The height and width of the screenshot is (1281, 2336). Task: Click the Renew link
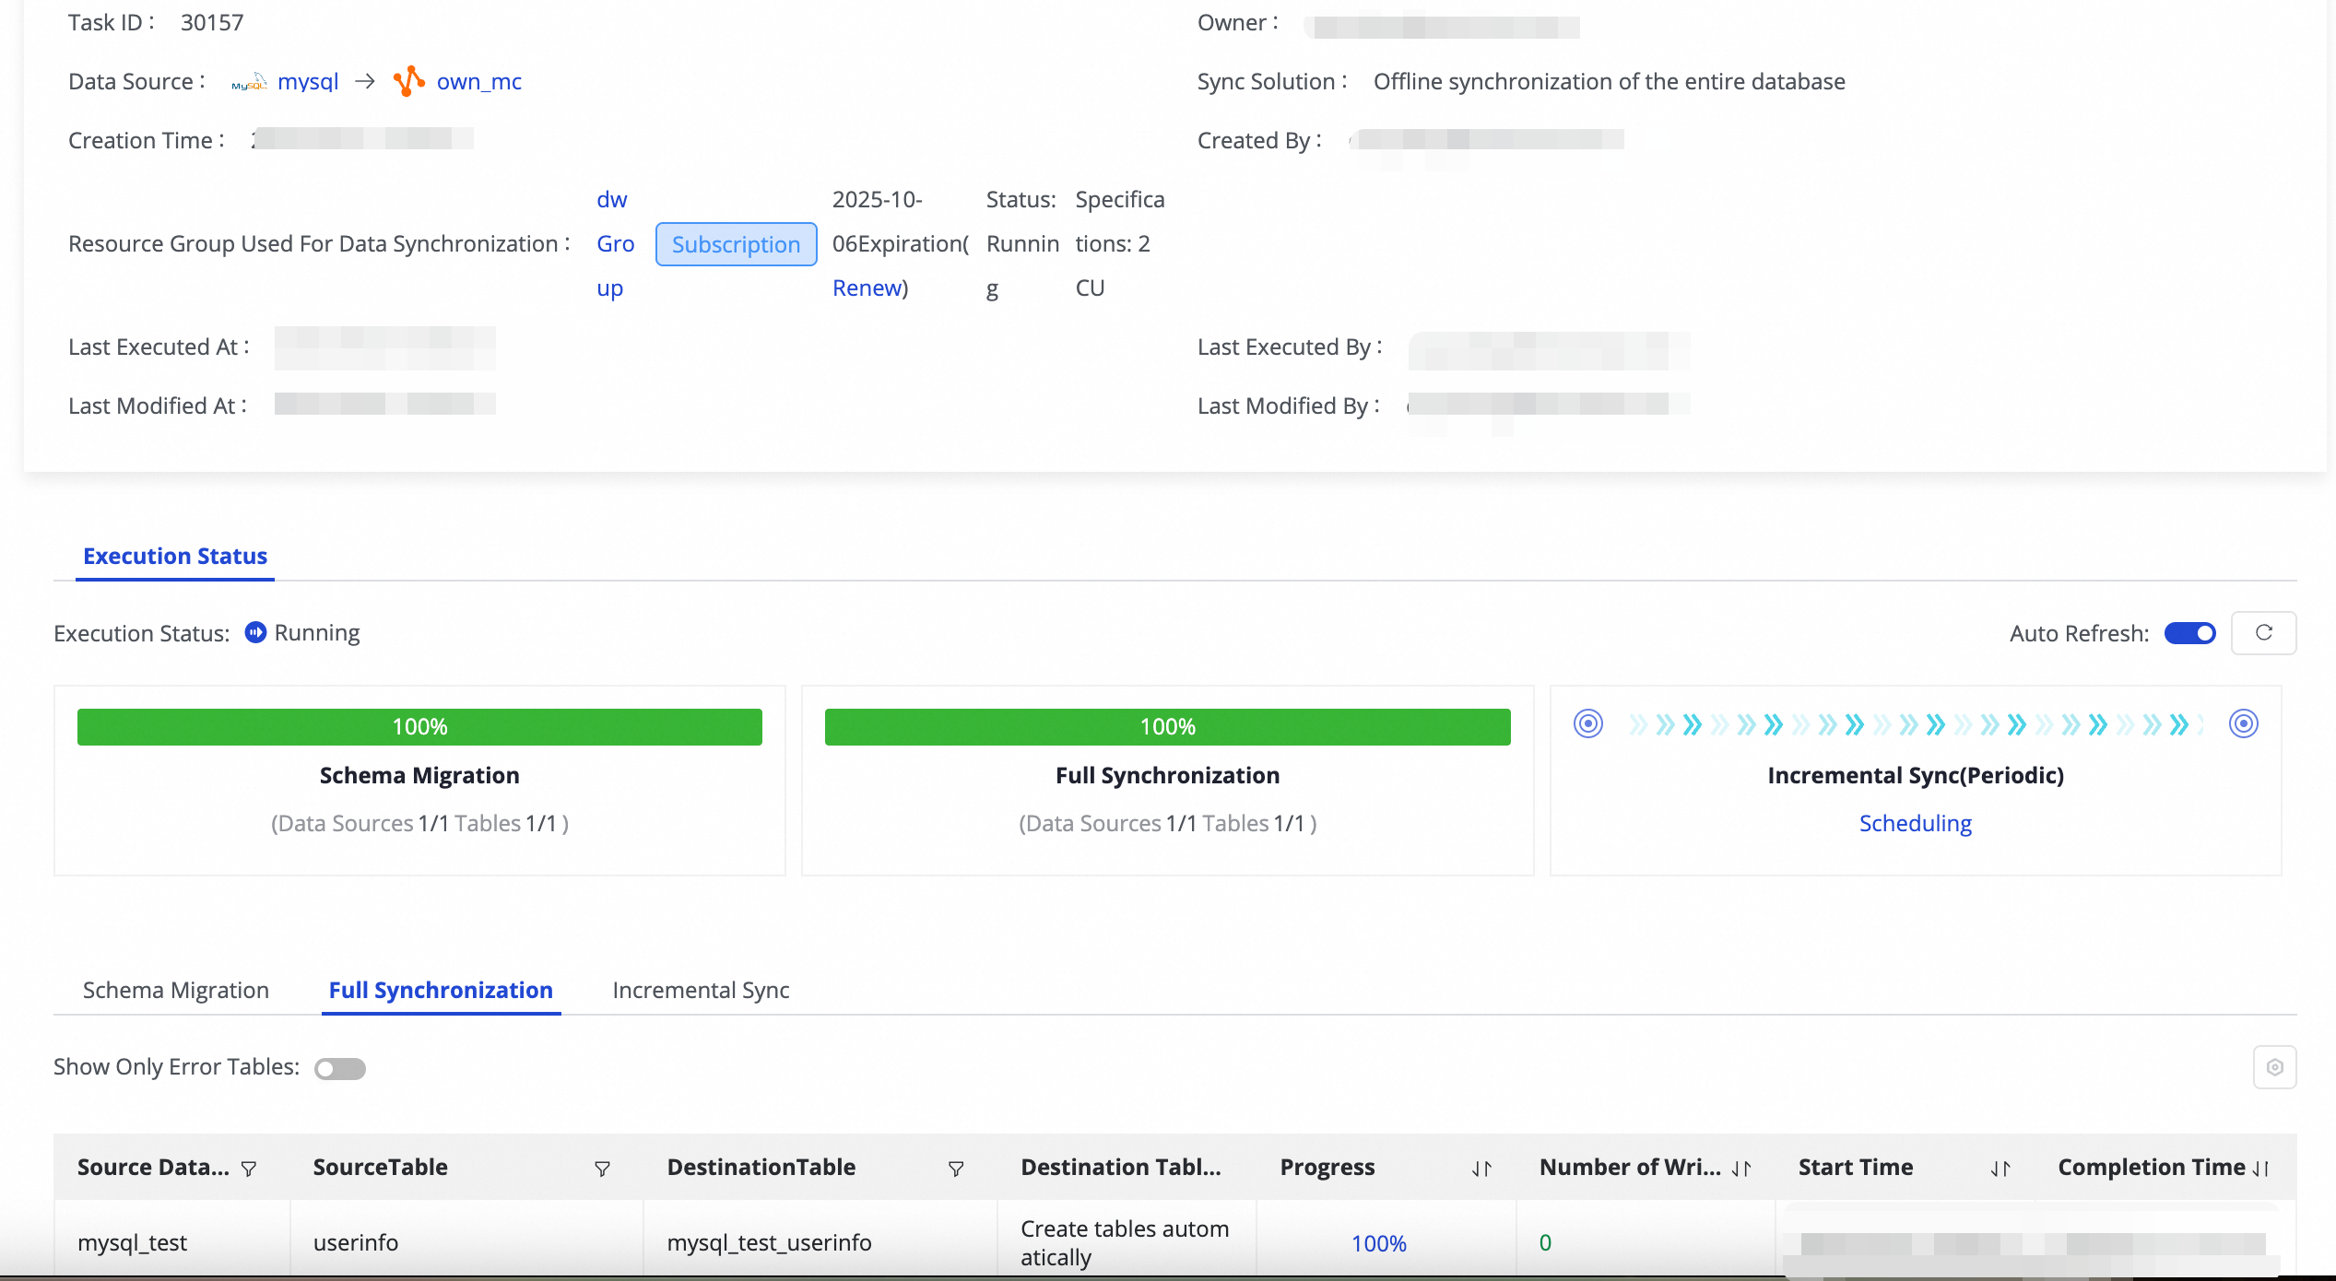pyautogui.click(x=866, y=288)
